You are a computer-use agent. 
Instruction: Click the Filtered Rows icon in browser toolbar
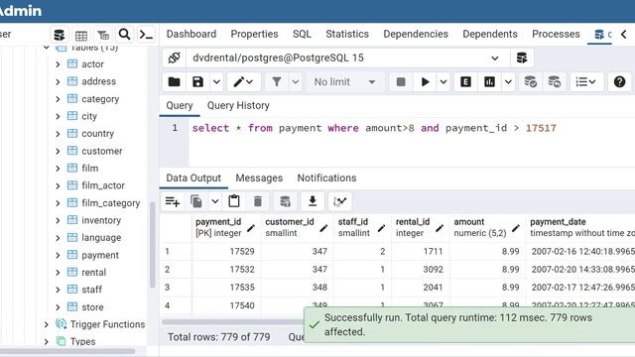pyautogui.click(x=103, y=36)
